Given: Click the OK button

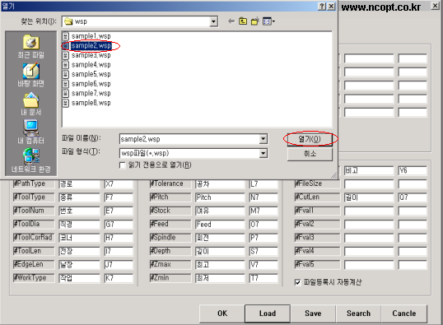Looking at the screenshot, I should tap(222, 313).
